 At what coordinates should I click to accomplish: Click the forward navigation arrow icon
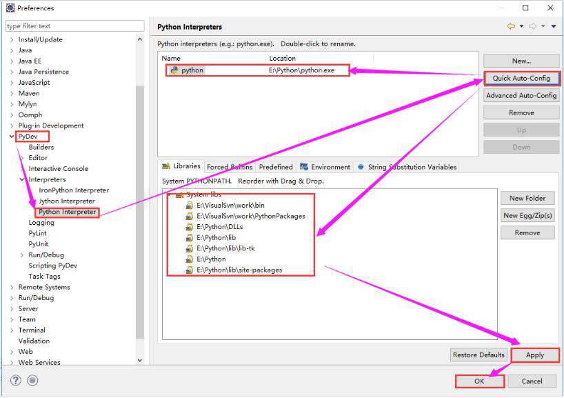pos(533,26)
